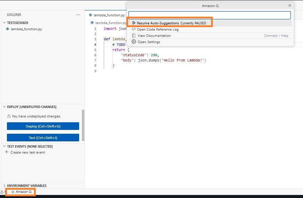
Task: Click the Open Settings gear icon
Action: tap(134, 42)
